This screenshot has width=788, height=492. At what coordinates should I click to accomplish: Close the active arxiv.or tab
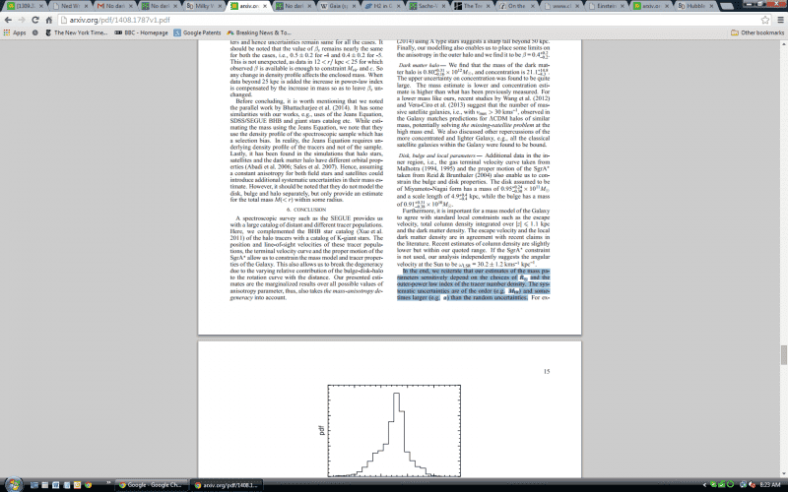pyautogui.click(x=265, y=6)
